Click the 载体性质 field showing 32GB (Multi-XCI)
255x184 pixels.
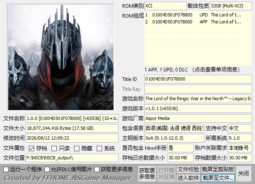click(231, 6)
